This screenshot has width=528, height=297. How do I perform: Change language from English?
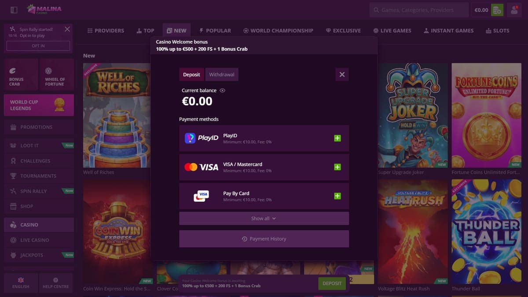tap(21, 283)
